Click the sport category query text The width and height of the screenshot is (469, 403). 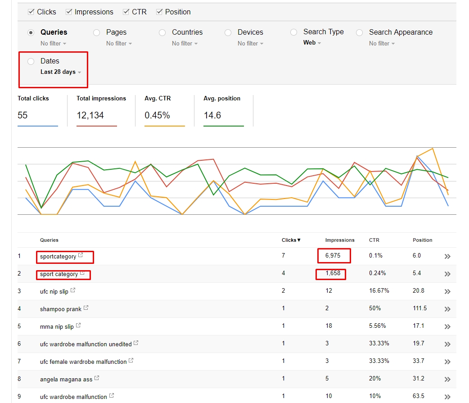coord(59,274)
